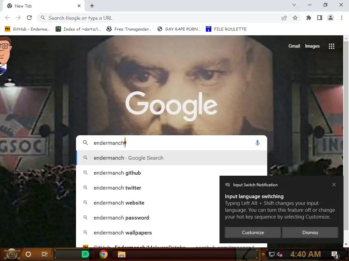349x261 pixels.
Task: Close the New Tab tab
Action: click(79, 6)
